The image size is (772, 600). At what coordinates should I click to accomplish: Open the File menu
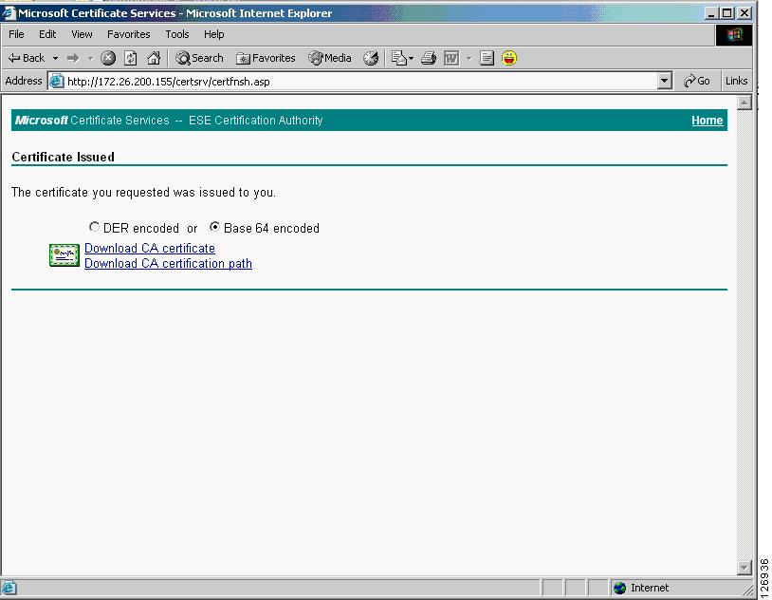tap(16, 34)
